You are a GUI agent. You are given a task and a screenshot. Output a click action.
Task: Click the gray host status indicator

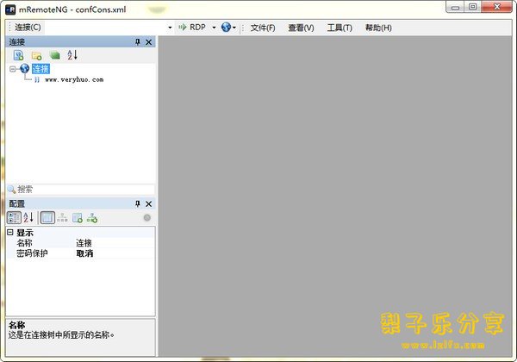[x=147, y=217]
